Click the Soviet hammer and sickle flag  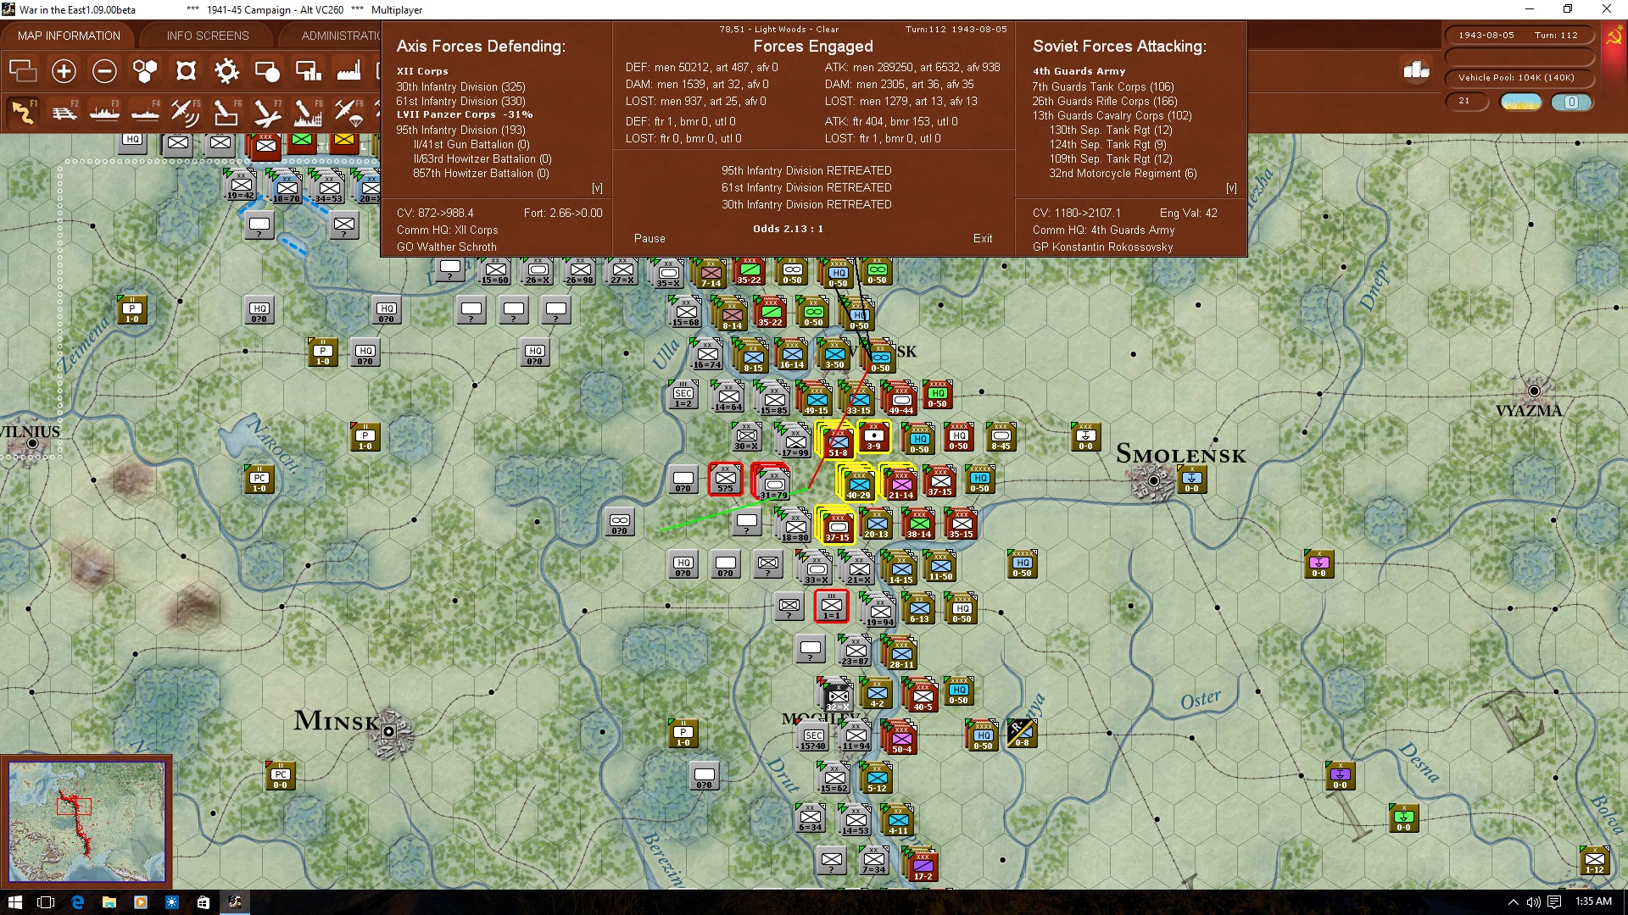point(1614,36)
